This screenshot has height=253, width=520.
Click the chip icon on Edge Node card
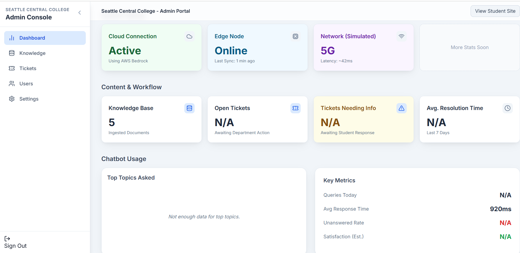(x=295, y=37)
